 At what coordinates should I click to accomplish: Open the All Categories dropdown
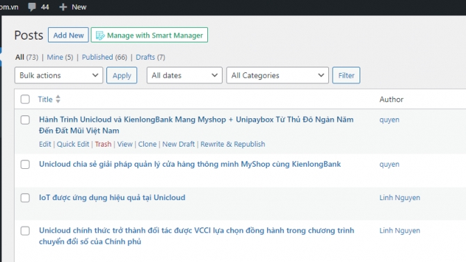[278, 75]
